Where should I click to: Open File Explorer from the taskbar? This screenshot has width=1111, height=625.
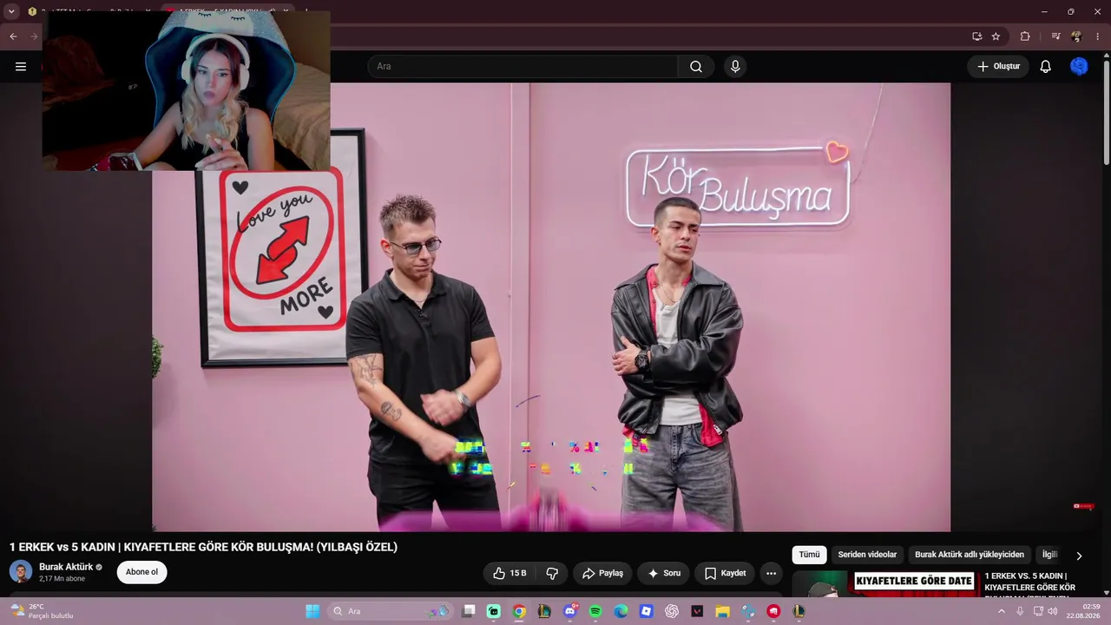[x=722, y=611]
